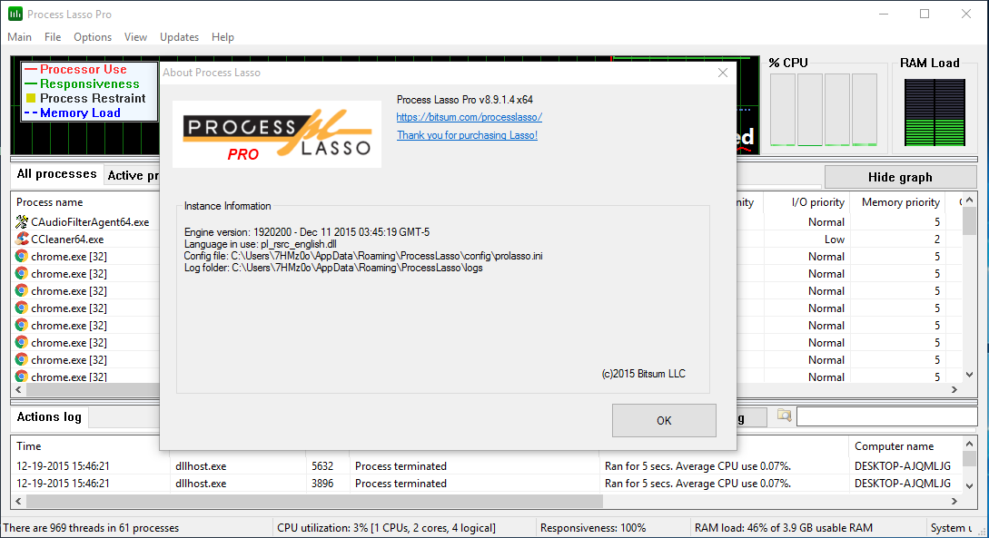Click the process list vertical scroll up arrow
This screenshot has width=989, height=538.
coord(969,201)
